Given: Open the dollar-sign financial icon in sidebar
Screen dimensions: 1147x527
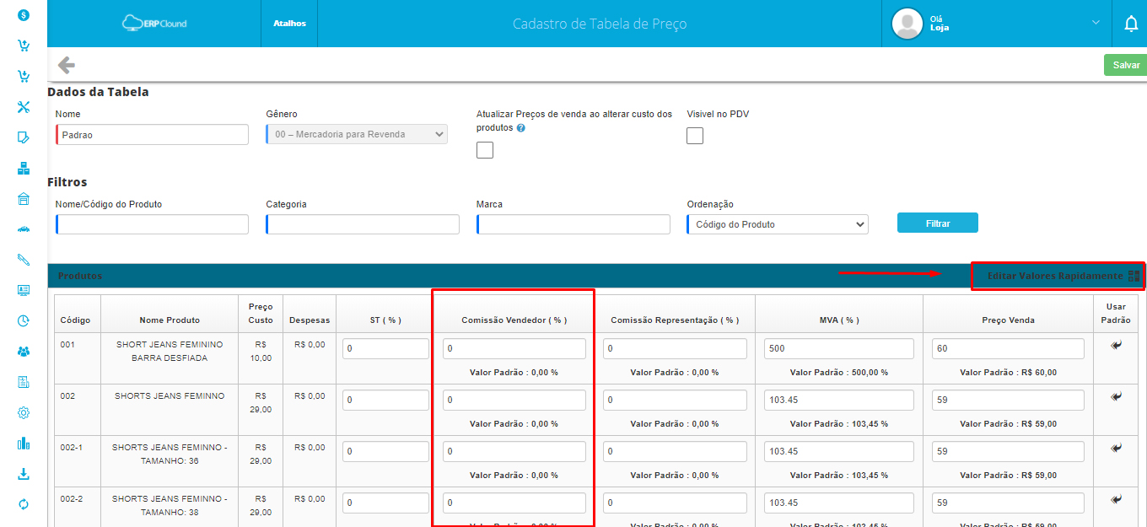Looking at the screenshot, I should (24, 15).
